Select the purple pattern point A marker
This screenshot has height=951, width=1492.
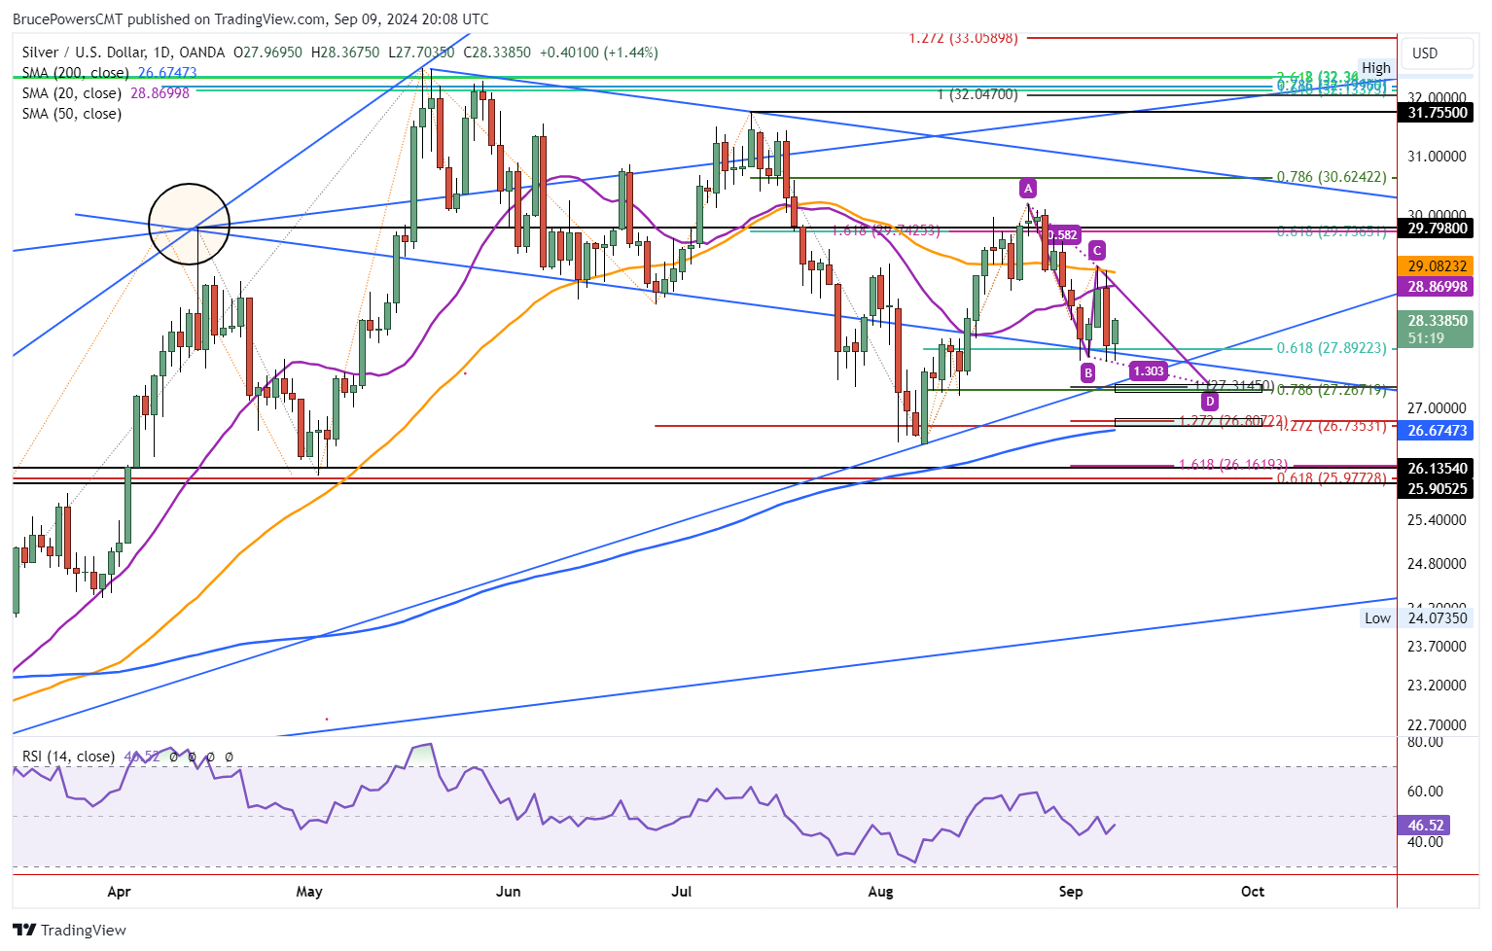point(1027,188)
